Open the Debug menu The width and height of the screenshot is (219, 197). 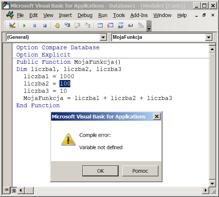click(x=85, y=15)
